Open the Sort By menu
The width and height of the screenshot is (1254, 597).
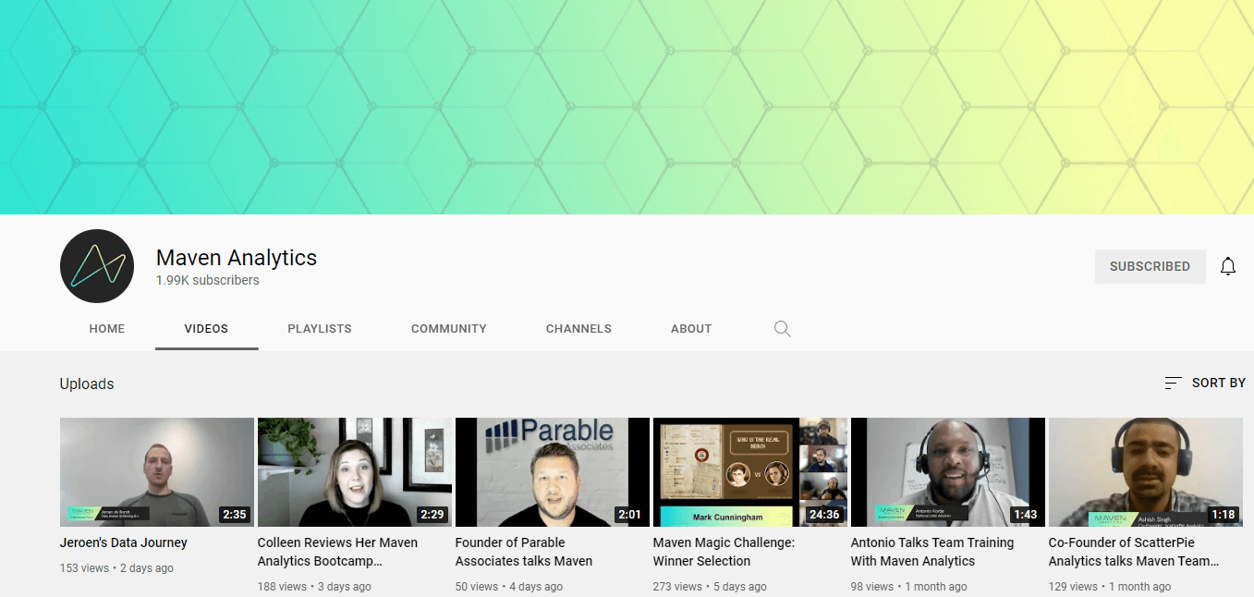(x=1205, y=383)
